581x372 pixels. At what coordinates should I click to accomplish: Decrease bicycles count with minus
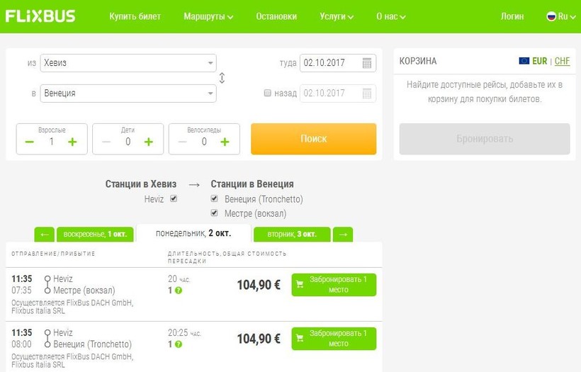182,142
